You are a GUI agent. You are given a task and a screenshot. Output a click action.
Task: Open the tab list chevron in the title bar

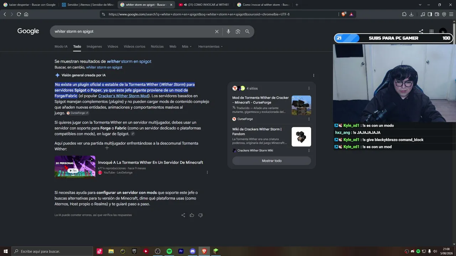420,5
